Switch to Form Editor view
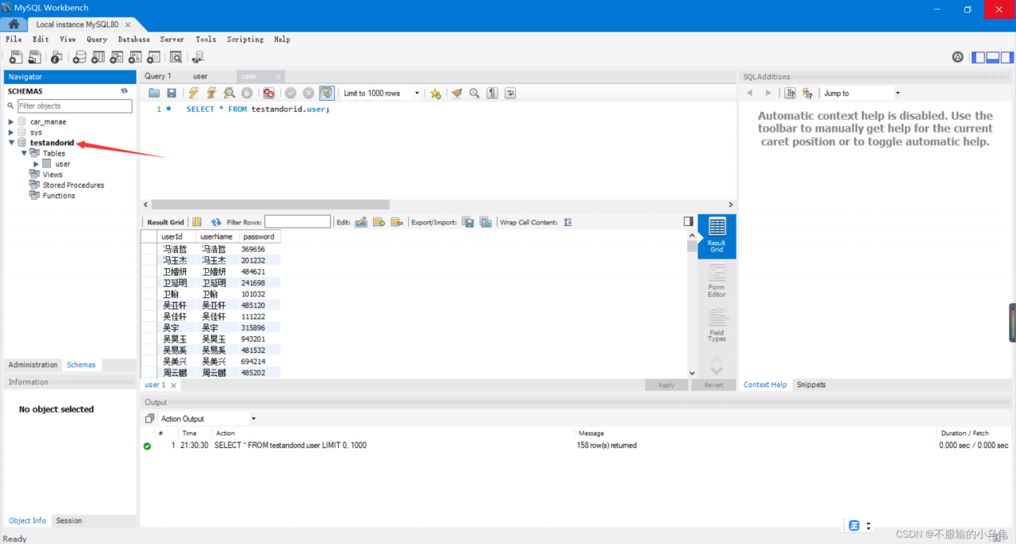The height and width of the screenshot is (544, 1016). [x=717, y=282]
